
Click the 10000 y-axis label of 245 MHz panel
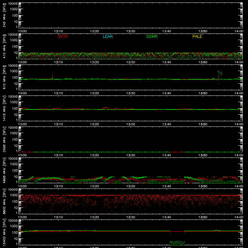[x=13, y=4]
